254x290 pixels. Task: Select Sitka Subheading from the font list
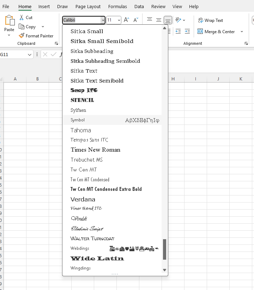tap(112, 51)
